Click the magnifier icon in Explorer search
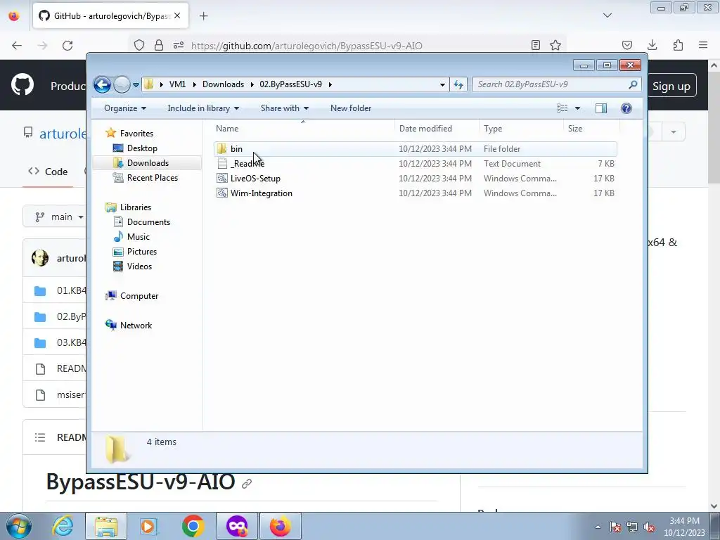 click(634, 84)
